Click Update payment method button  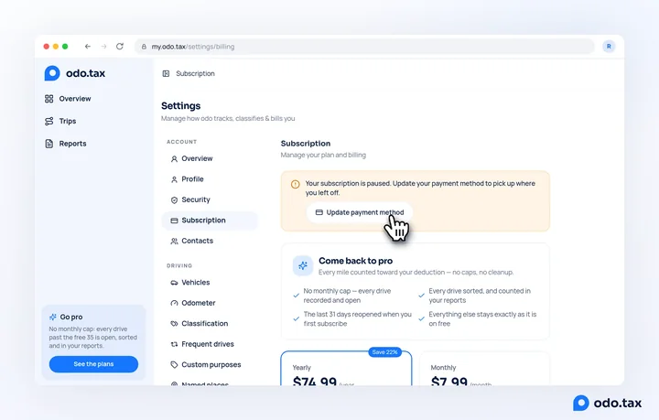[x=360, y=212]
